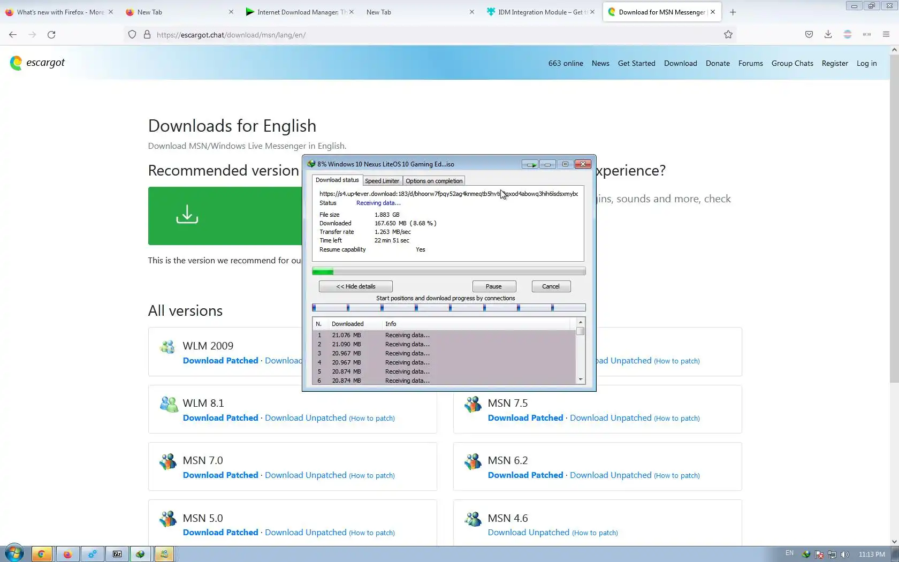Download Unpatched MSN 4.6
Screen dimensions: 899x562
tap(529, 533)
